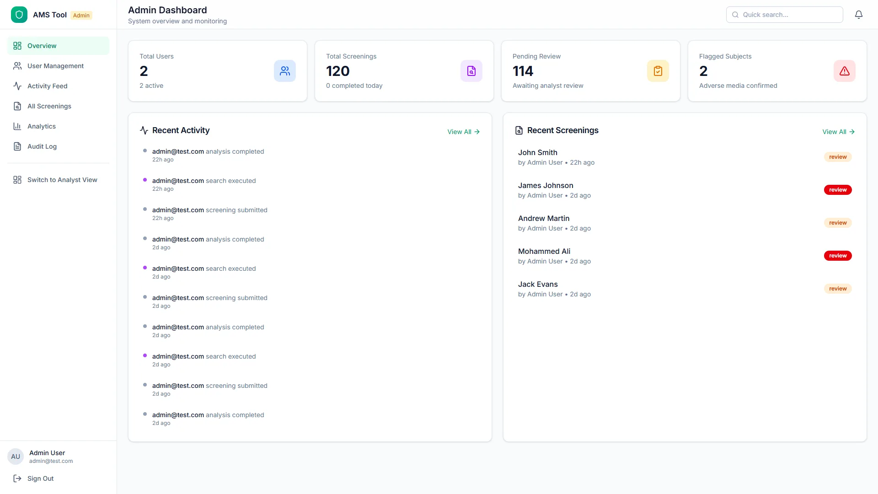The width and height of the screenshot is (878, 494).
Task: Click the Overview grid icon in sidebar
Action: 17,46
